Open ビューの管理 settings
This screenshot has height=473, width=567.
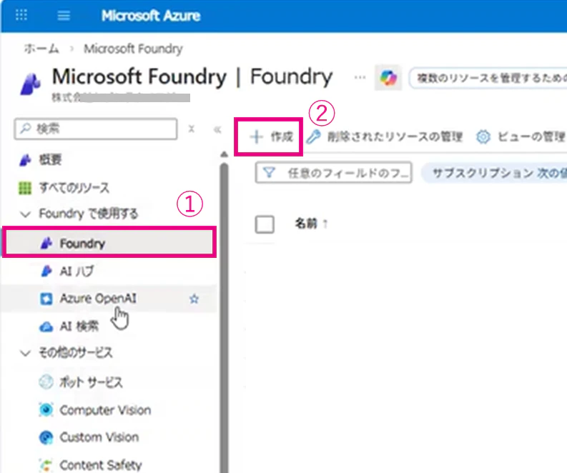pyautogui.click(x=521, y=137)
